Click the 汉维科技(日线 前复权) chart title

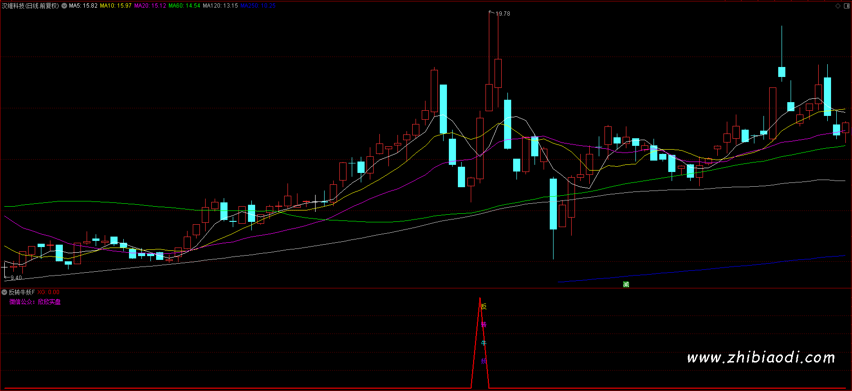30,6
